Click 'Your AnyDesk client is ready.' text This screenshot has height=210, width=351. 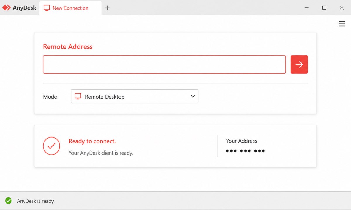tap(101, 153)
